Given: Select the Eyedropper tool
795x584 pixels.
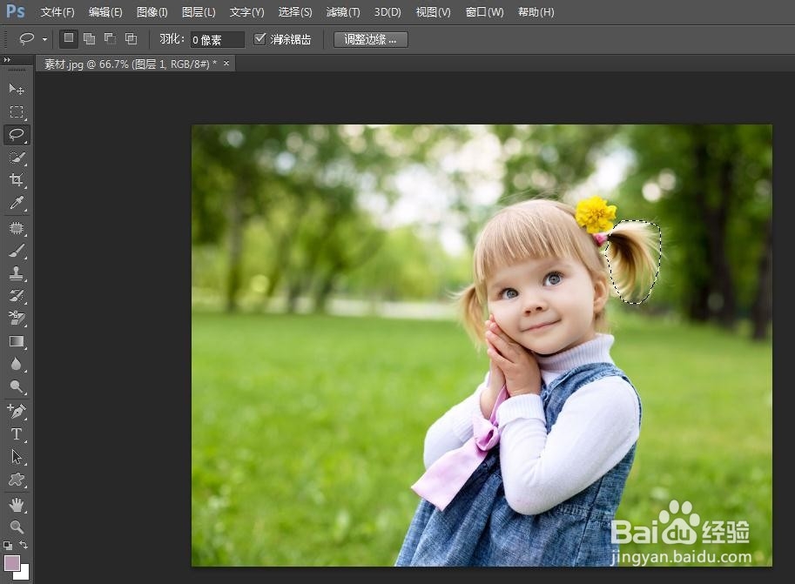Looking at the screenshot, I should [17, 203].
